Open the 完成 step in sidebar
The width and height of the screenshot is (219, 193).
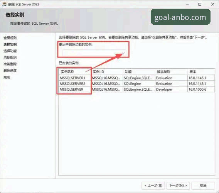click(7, 77)
